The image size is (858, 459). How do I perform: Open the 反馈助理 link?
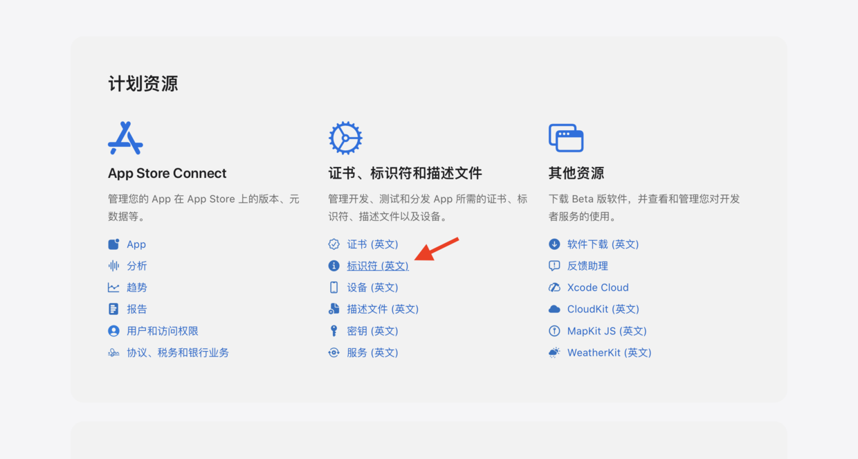587,266
